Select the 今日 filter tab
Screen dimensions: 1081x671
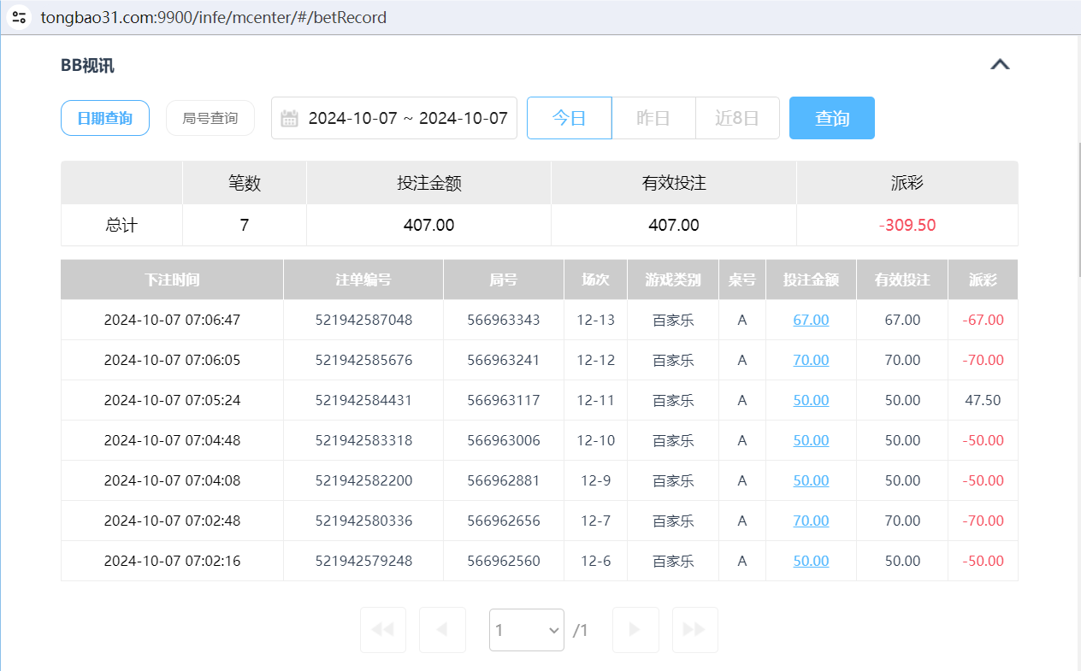(x=568, y=118)
